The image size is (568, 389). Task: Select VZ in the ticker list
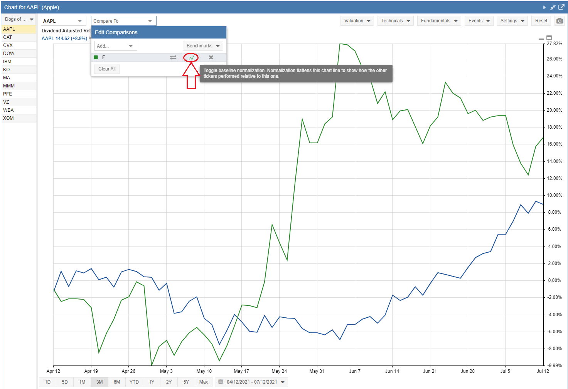[x=19, y=102]
